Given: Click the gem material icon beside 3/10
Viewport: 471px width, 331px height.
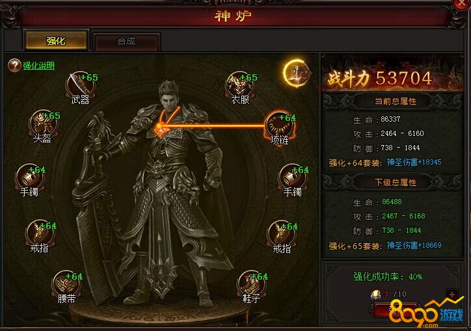Looking at the screenshot, I should pos(375,295).
